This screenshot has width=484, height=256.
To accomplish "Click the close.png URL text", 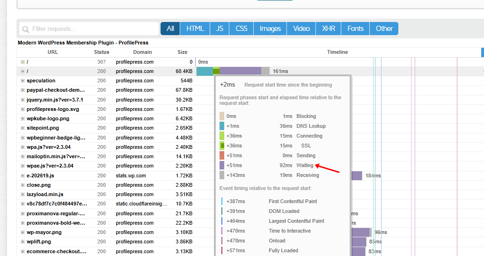I will [38, 185].
